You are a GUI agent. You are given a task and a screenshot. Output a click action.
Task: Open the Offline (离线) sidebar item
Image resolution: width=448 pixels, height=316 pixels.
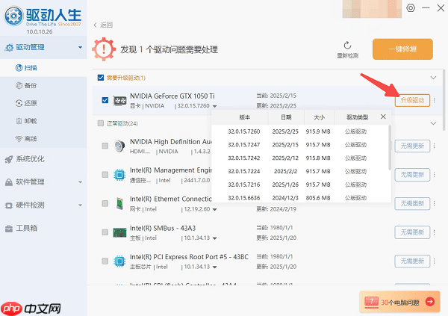click(43, 139)
